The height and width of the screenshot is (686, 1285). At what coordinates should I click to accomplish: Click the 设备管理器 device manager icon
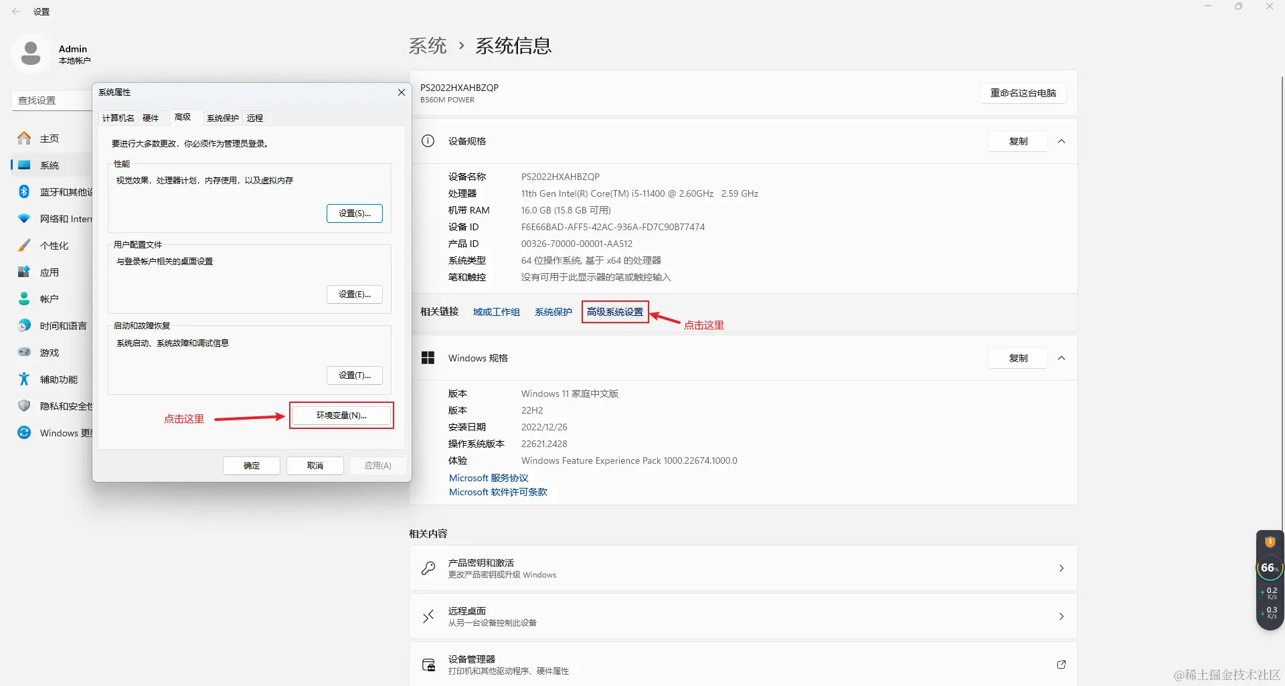tap(428, 665)
